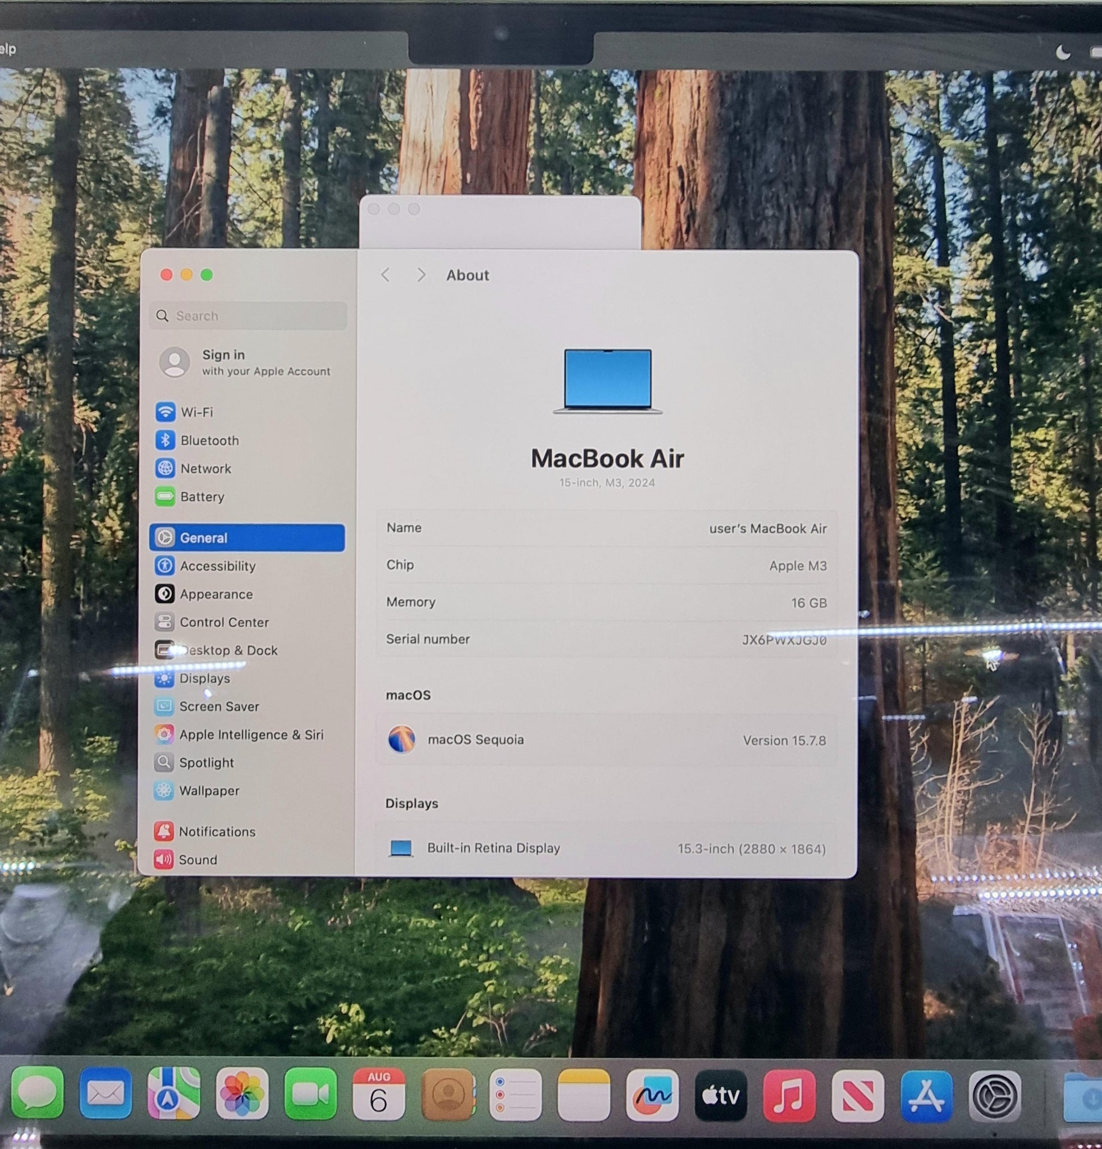Select the Appearance icon in the sidebar
The image size is (1102, 1149).
pos(165,594)
